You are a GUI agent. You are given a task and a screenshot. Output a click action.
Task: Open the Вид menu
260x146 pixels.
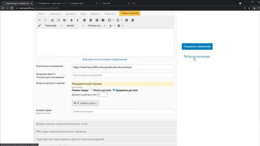click(84, 14)
